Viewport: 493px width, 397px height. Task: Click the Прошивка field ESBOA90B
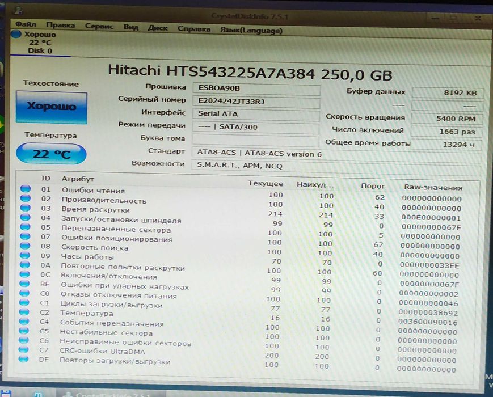pyautogui.click(x=256, y=88)
